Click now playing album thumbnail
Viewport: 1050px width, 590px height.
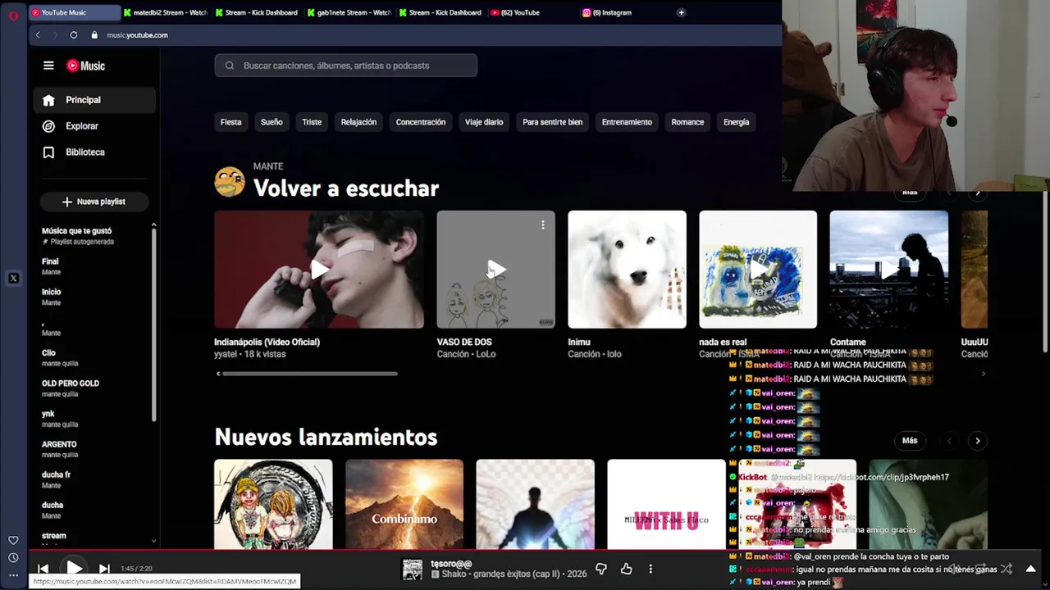coord(413,569)
